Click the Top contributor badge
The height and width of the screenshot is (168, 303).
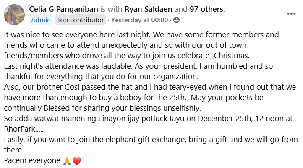pyautogui.click(x=80, y=20)
